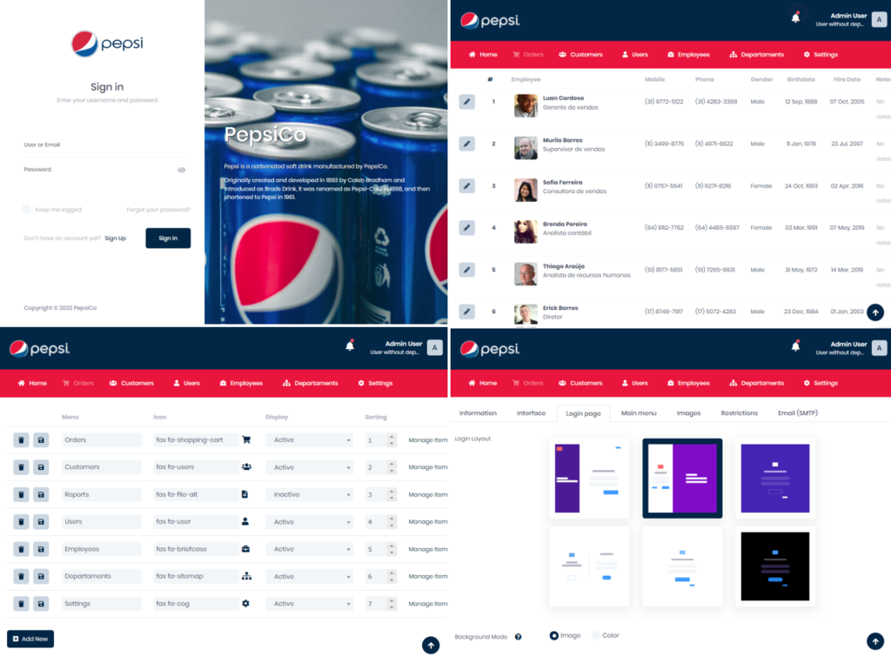891x664 pixels.
Task: Open the Display dropdown on the Employees row
Action: (x=310, y=549)
